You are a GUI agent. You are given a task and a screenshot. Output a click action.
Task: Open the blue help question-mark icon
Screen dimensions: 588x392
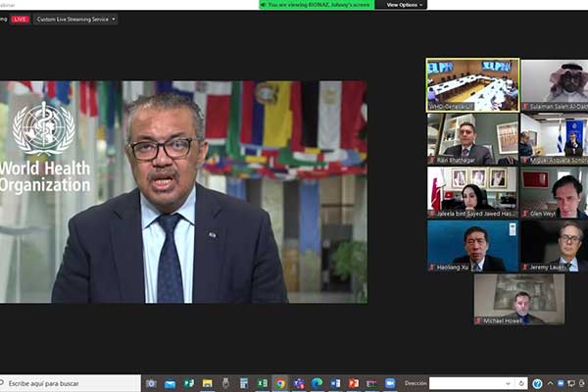coord(537,383)
